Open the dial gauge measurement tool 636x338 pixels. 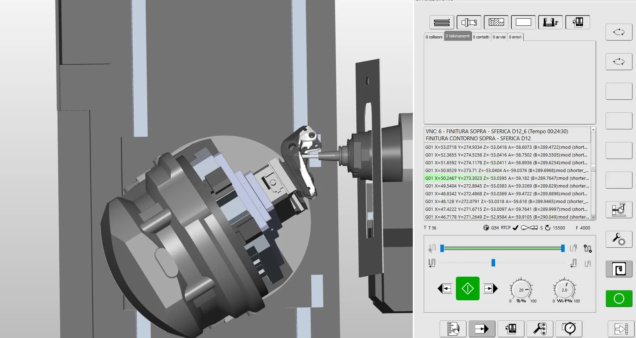tap(569, 329)
